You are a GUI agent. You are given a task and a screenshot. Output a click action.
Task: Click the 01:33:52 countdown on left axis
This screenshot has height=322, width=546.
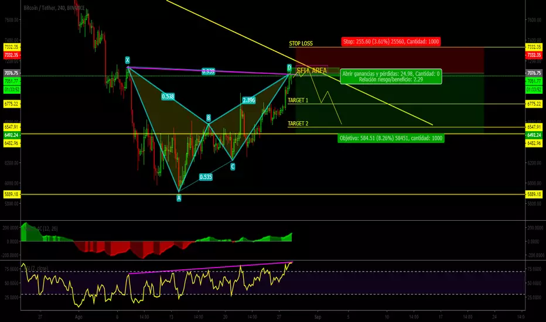tap(12, 90)
